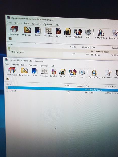
Task: Click SET-Datei type cell of +tpo.set
Action: (89, 93)
